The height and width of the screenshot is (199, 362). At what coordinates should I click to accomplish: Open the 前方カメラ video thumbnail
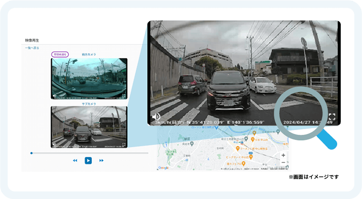pos(89,79)
